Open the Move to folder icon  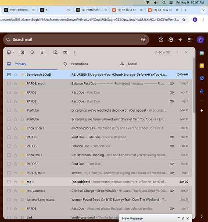pyautogui.click(x=65, y=52)
